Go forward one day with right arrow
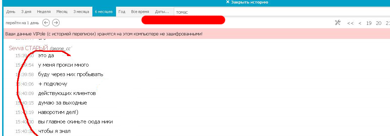Viewport: 390px width, 136px height. 56,23
